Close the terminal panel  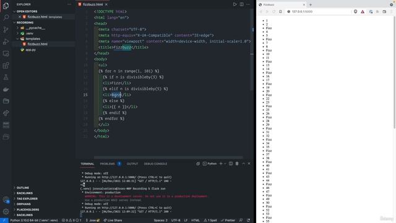[249, 164]
